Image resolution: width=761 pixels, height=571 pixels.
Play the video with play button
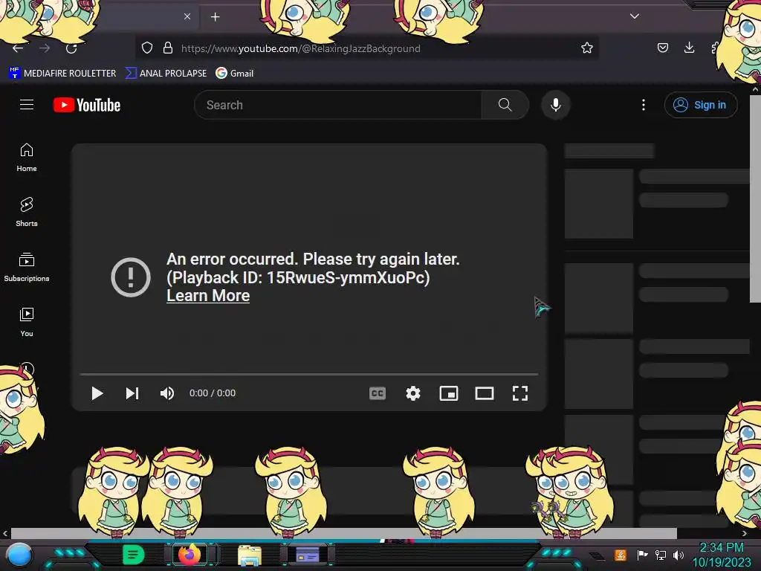(x=97, y=393)
